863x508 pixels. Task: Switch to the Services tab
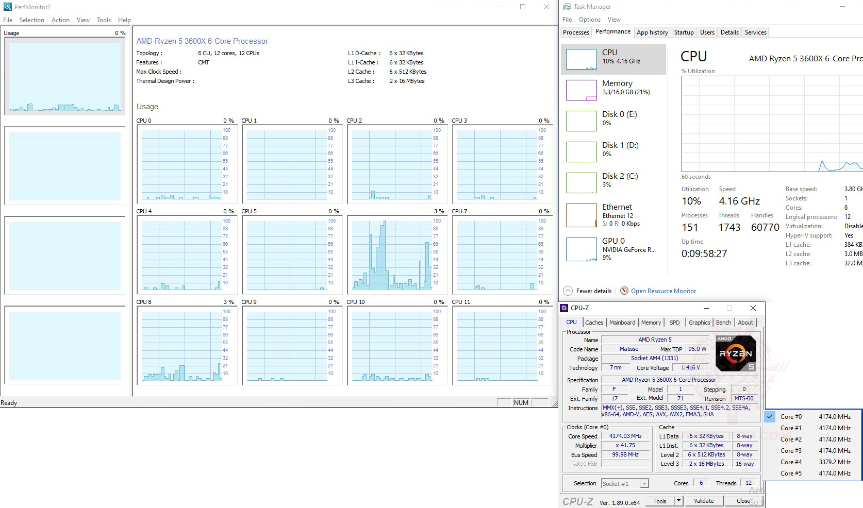tap(756, 32)
